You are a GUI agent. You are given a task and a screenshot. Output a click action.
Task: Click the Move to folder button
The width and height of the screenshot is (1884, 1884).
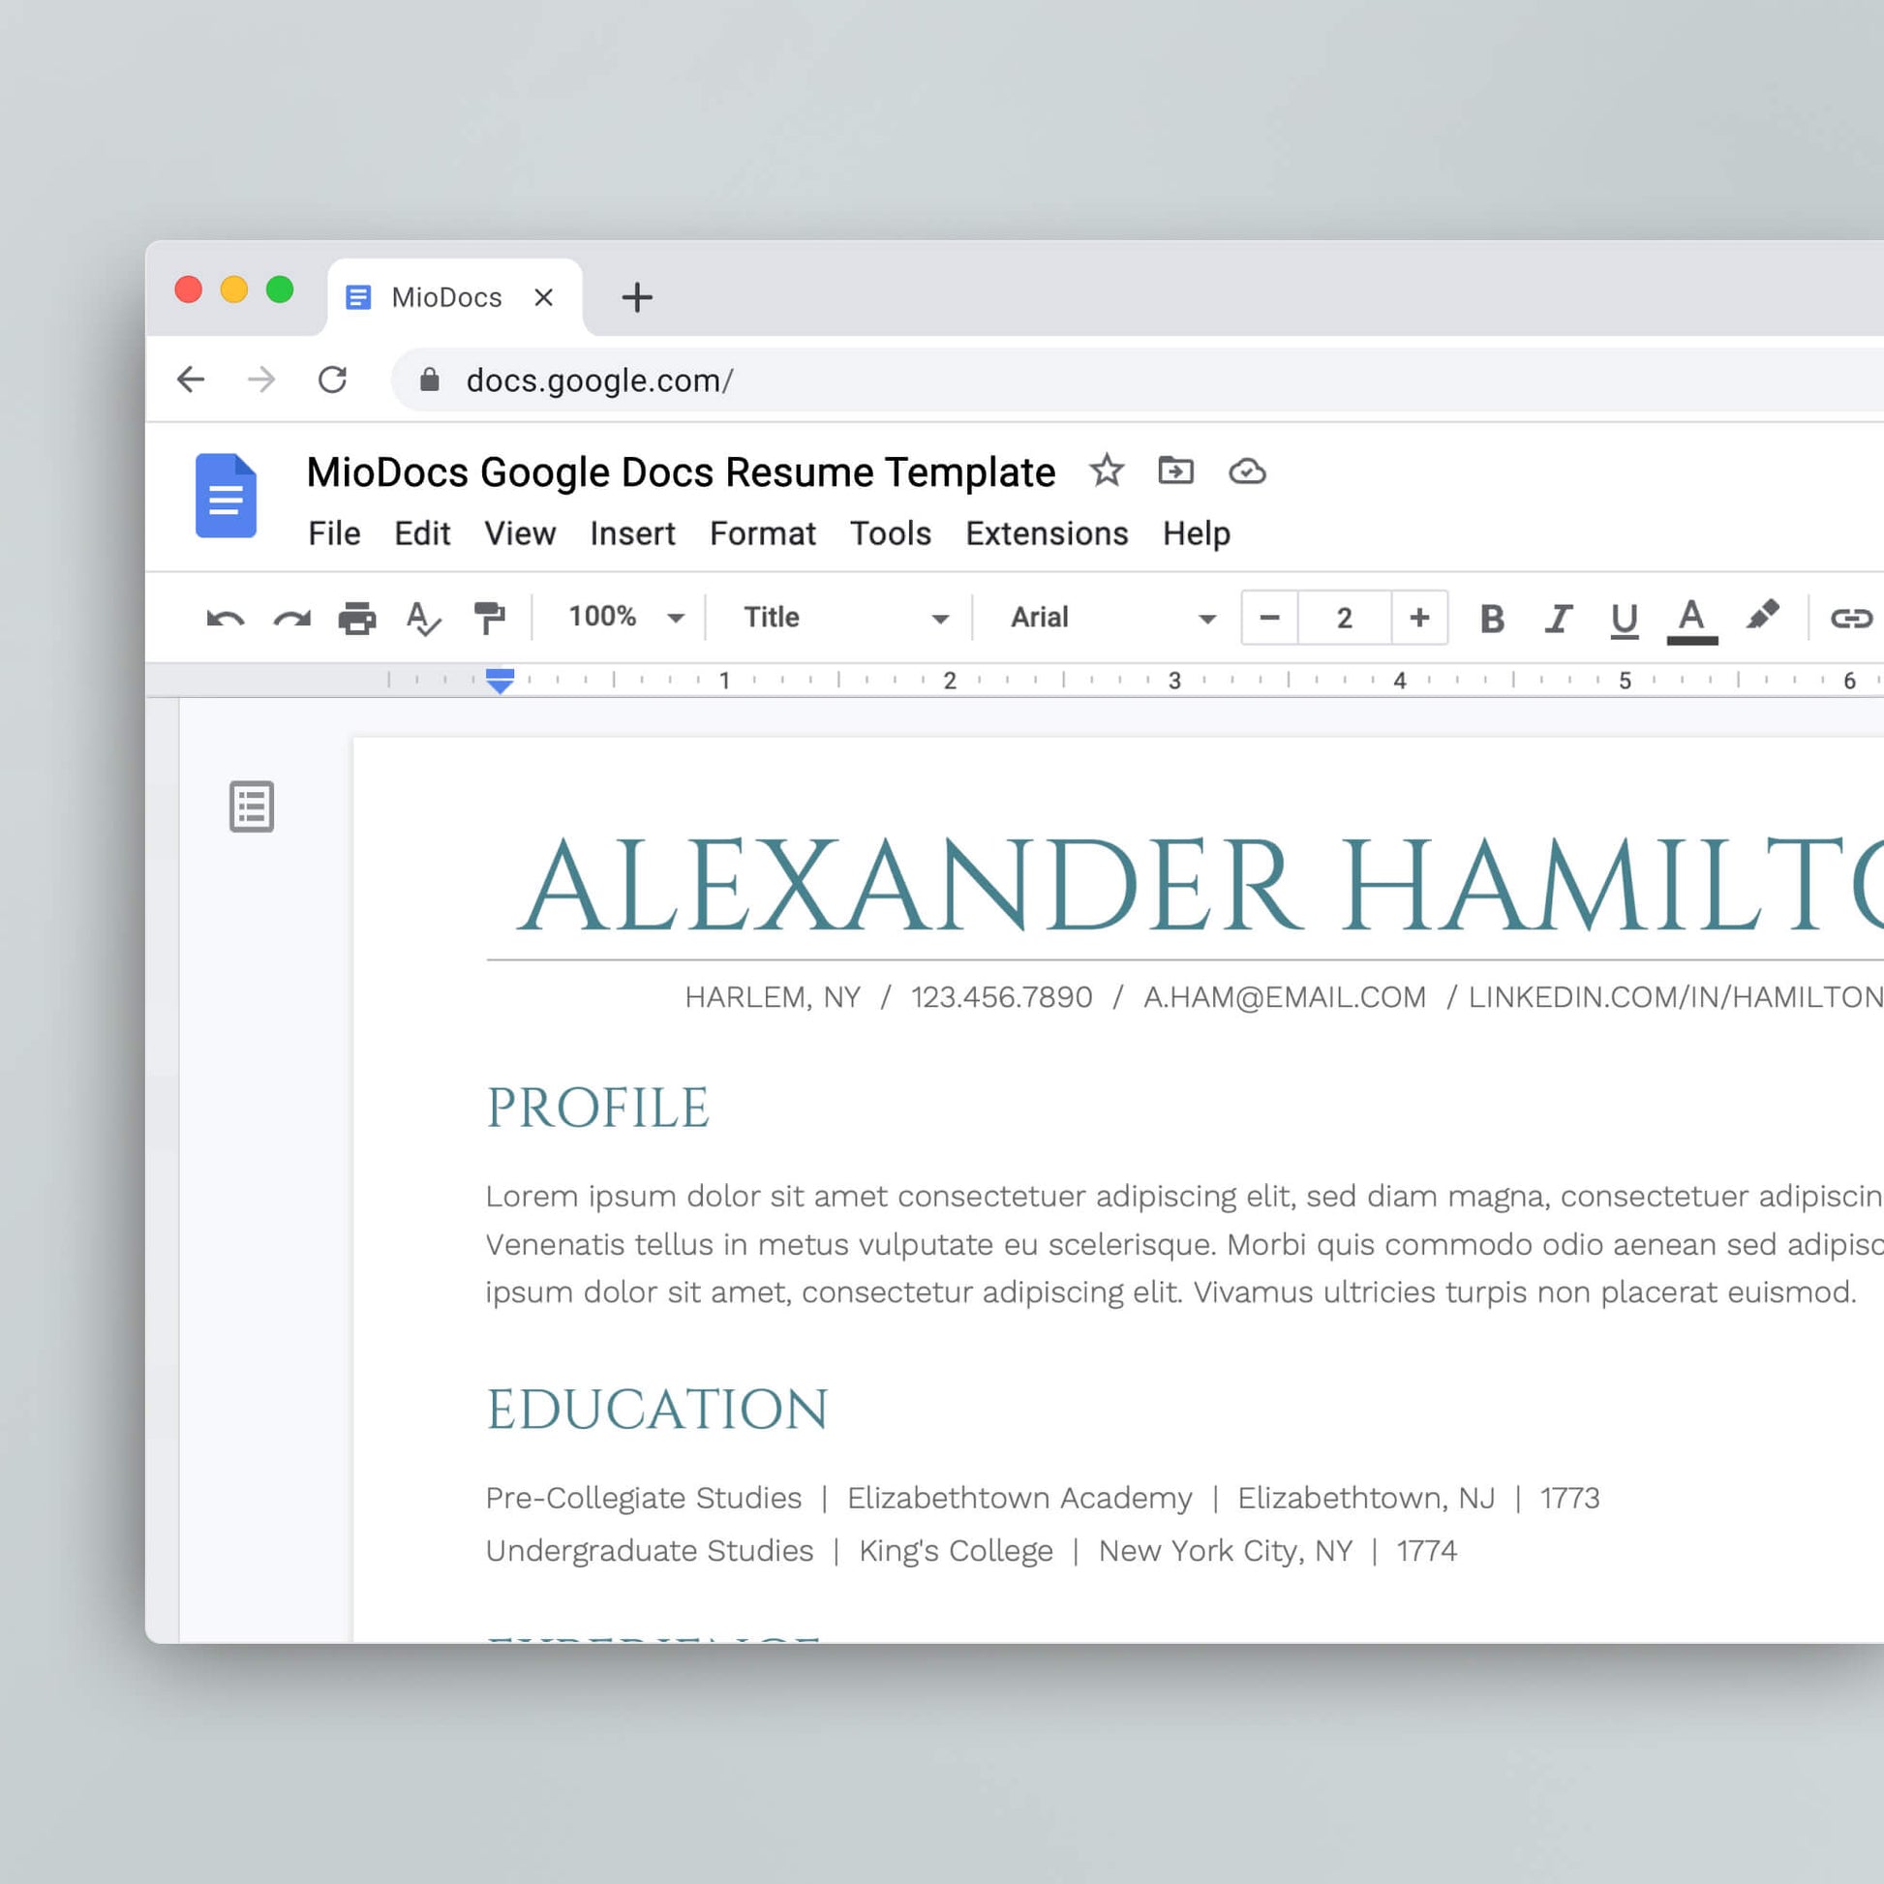[x=1176, y=471]
